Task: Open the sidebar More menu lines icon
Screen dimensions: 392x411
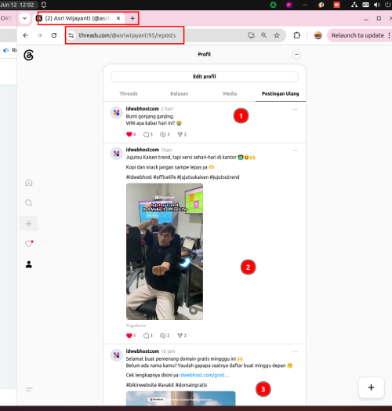Action: (x=29, y=389)
